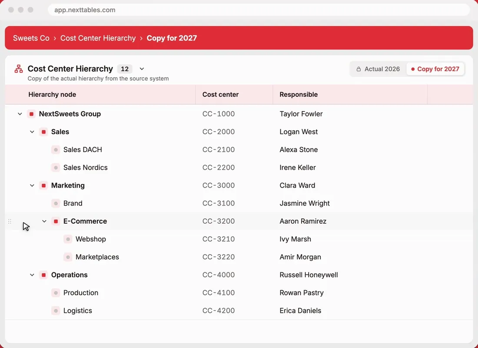This screenshot has width=478, height=348.
Task: Click the CC-2200 cost center cell
Action: pos(219,168)
